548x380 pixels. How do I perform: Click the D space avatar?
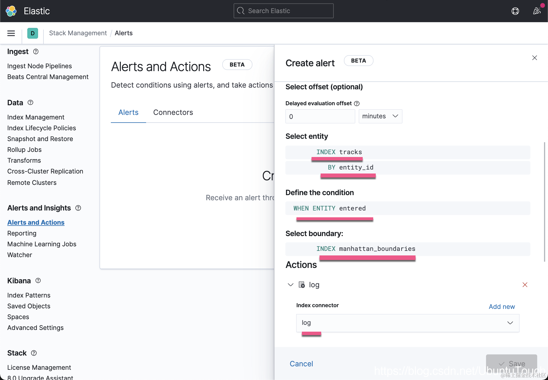pyautogui.click(x=33, y=33)
